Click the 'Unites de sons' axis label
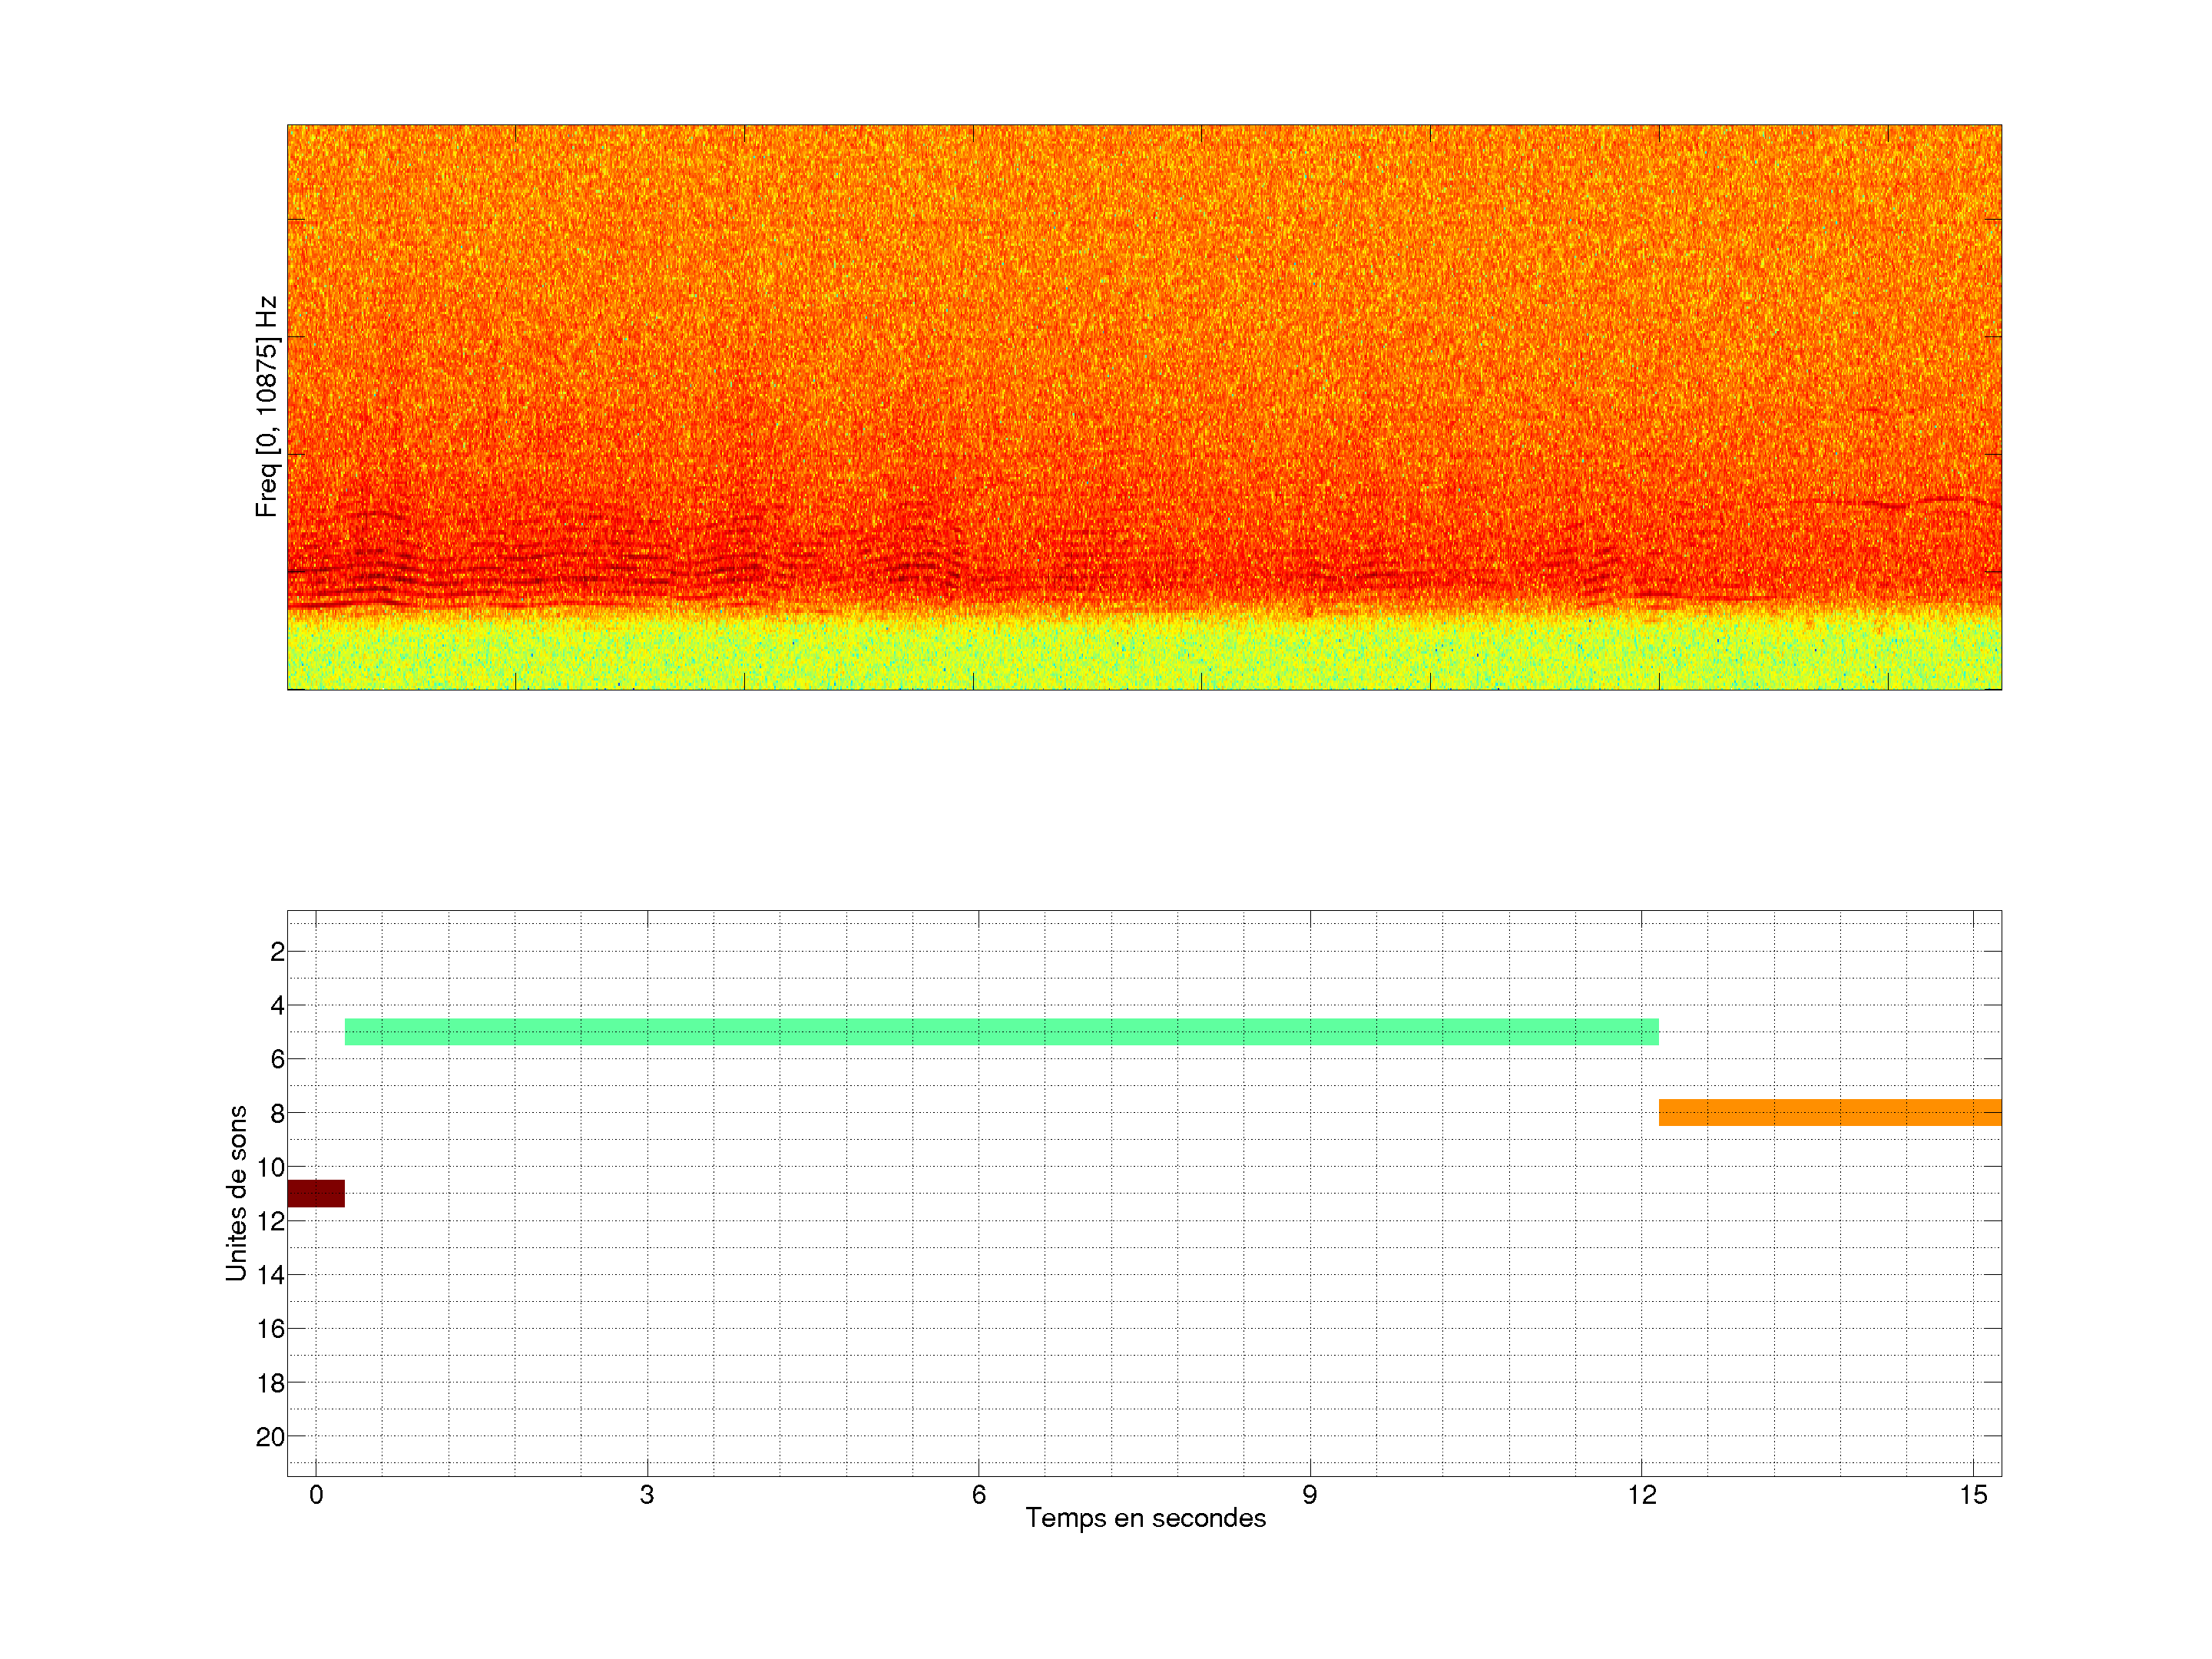The image size is (2212, 1659). (x=237, y=1193)
